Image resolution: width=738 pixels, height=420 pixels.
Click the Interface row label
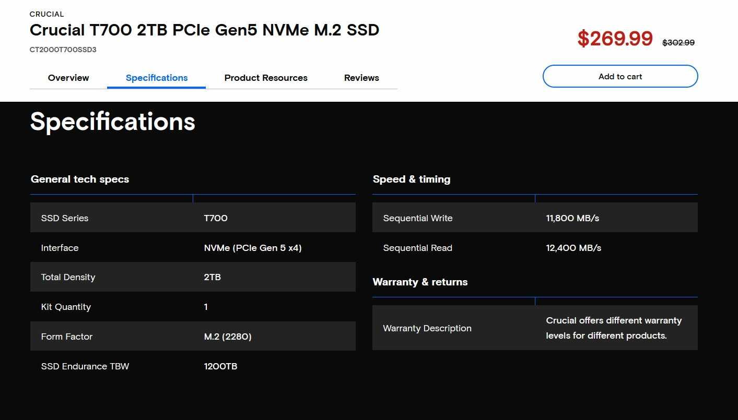(x=60, y=248)
